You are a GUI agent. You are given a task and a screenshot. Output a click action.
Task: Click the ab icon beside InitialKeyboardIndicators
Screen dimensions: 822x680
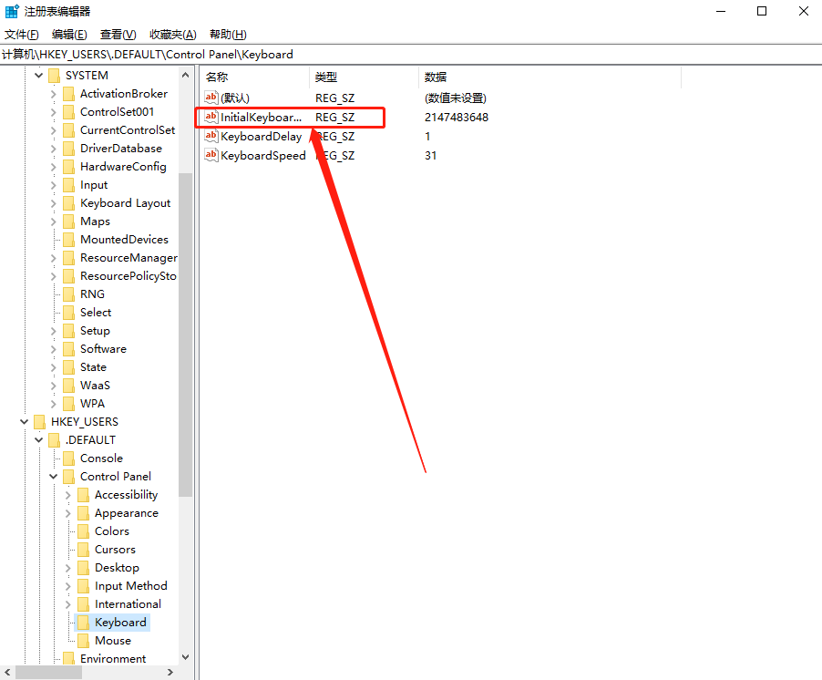tap(211, 117)
